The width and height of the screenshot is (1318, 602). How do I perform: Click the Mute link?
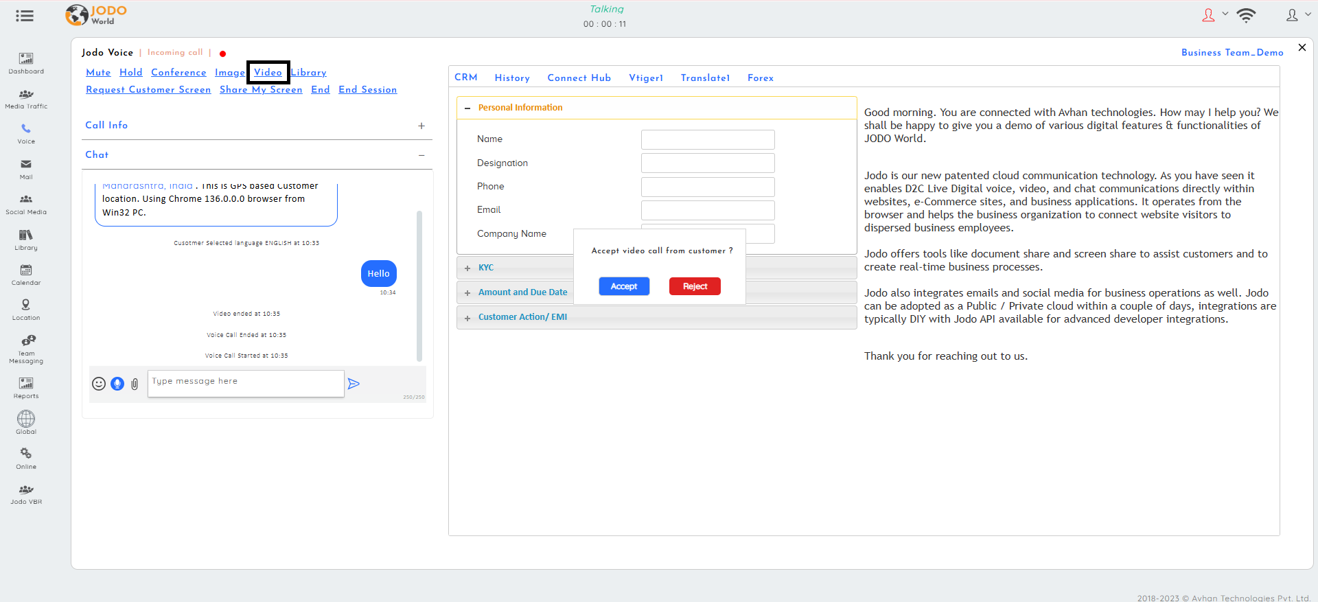98,73
